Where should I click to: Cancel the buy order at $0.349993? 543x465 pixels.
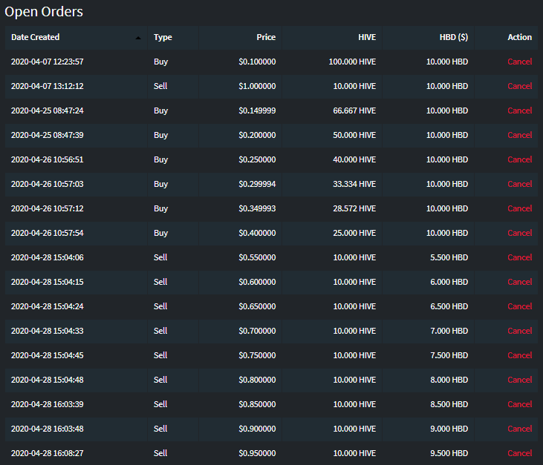519,208
